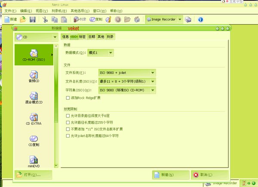Save using the floppy disk icon
Image resolution: width=258 pixels, height=187 pixels.
point(33,19)
